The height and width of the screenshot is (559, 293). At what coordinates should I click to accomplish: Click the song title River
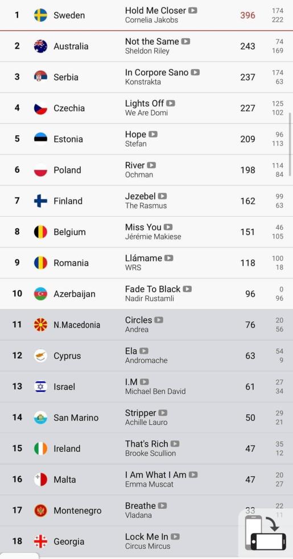pyautogui.click(x=135, y=165)
